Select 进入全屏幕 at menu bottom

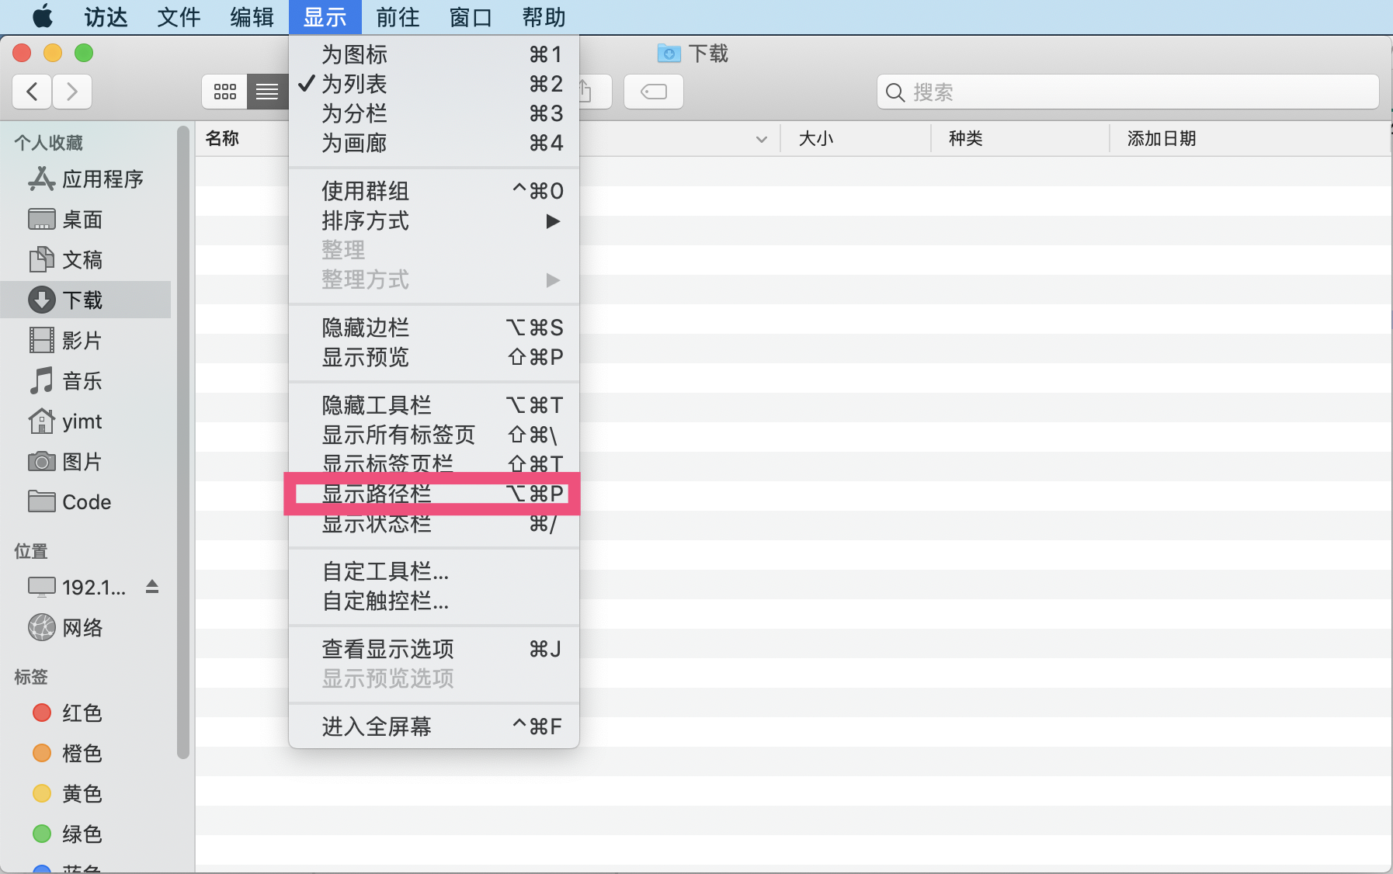tap(375, 727)
